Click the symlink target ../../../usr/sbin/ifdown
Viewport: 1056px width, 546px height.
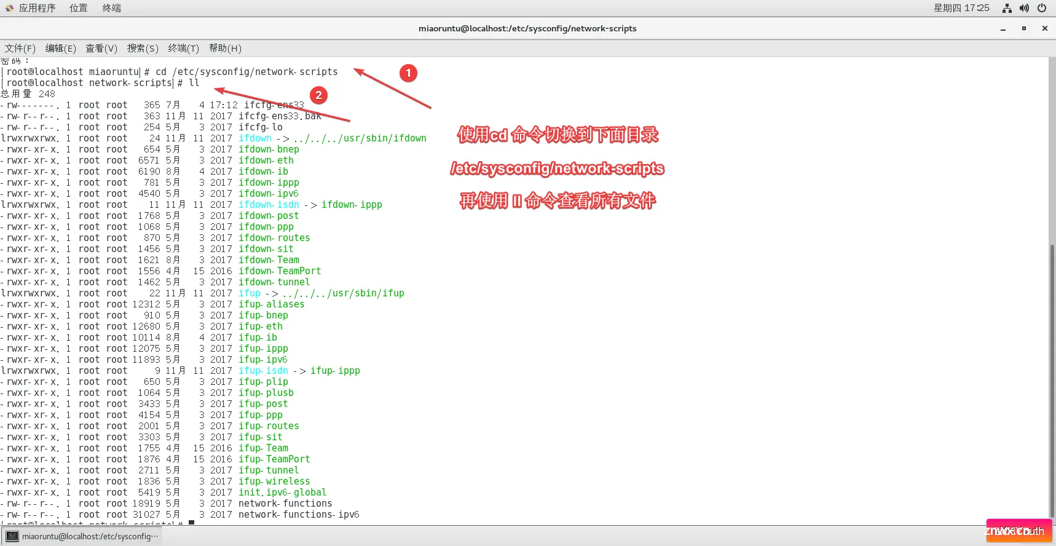click(x=360, y=138)
